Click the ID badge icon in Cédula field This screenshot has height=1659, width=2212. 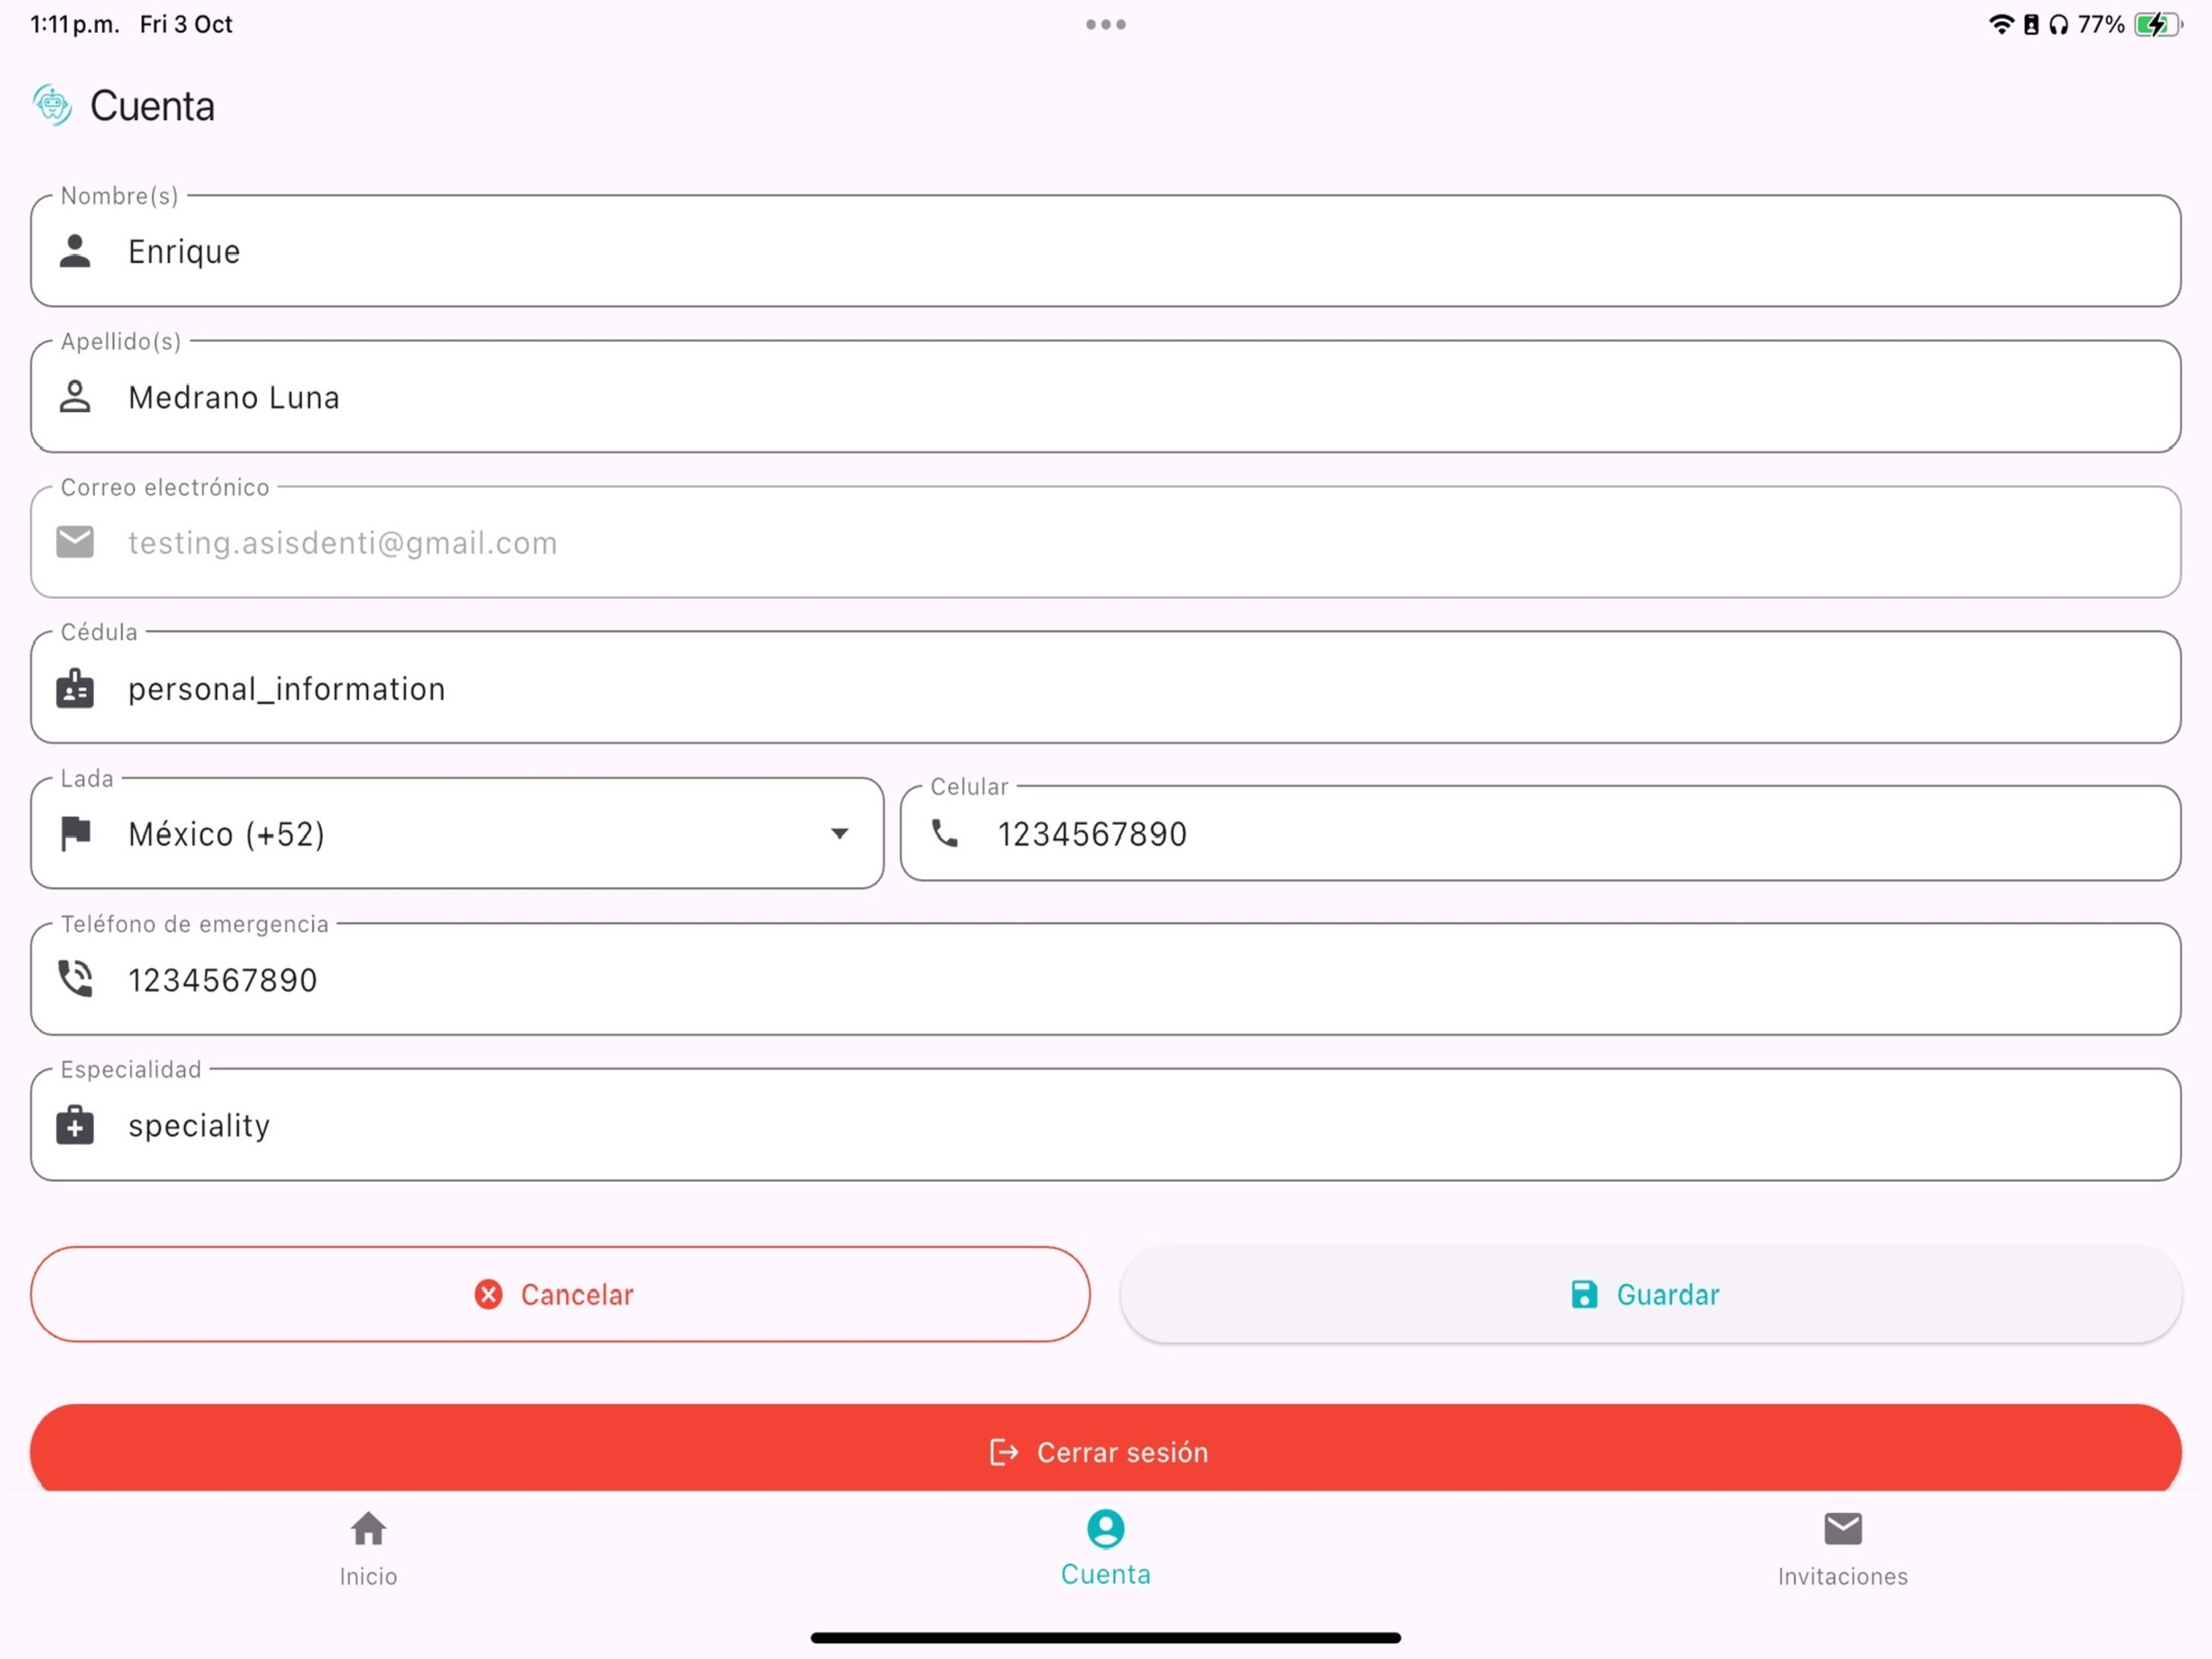point(75,688)
